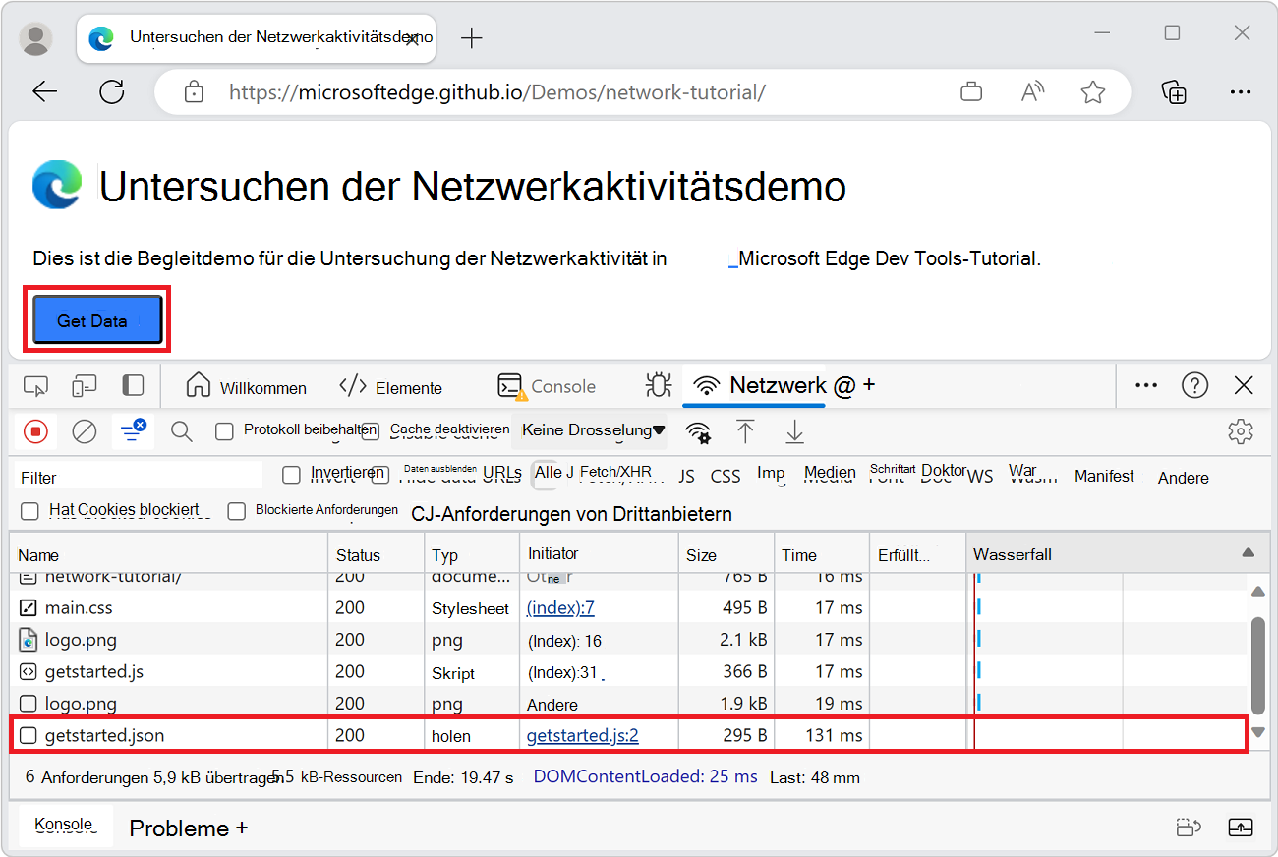
Task: Open the network search magnifier icon
Action: [181, 430]
